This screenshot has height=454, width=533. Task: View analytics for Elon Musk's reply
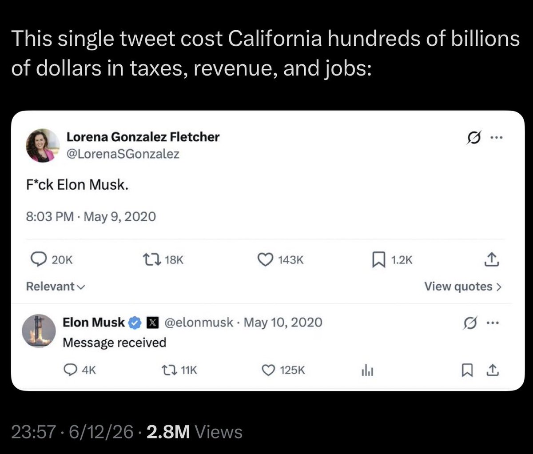pyautogui.click(x=367, y=370)
